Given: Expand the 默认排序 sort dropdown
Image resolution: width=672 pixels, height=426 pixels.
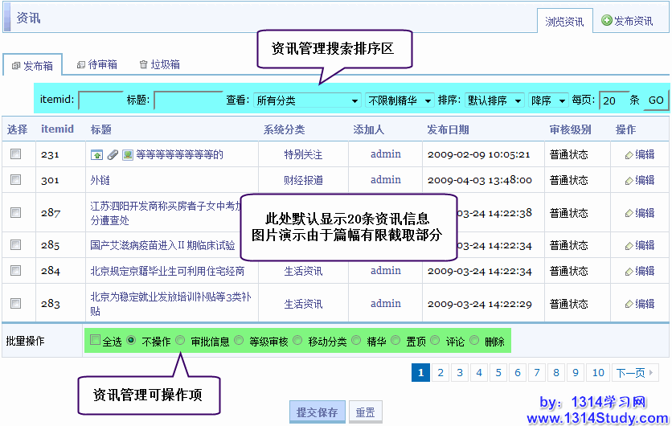Looking at the screenshot, I should [490, 100].
